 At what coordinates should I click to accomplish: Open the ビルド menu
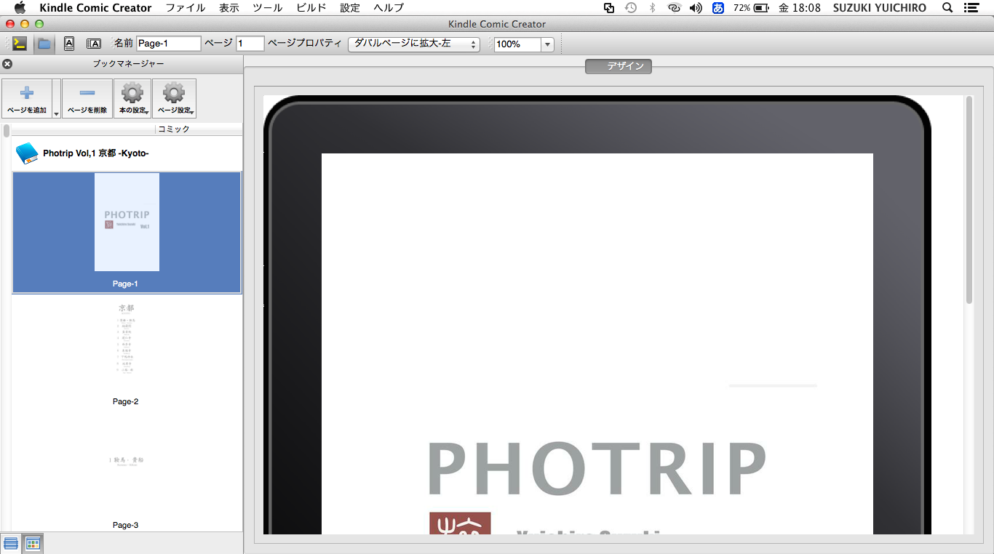coord(311,8)
